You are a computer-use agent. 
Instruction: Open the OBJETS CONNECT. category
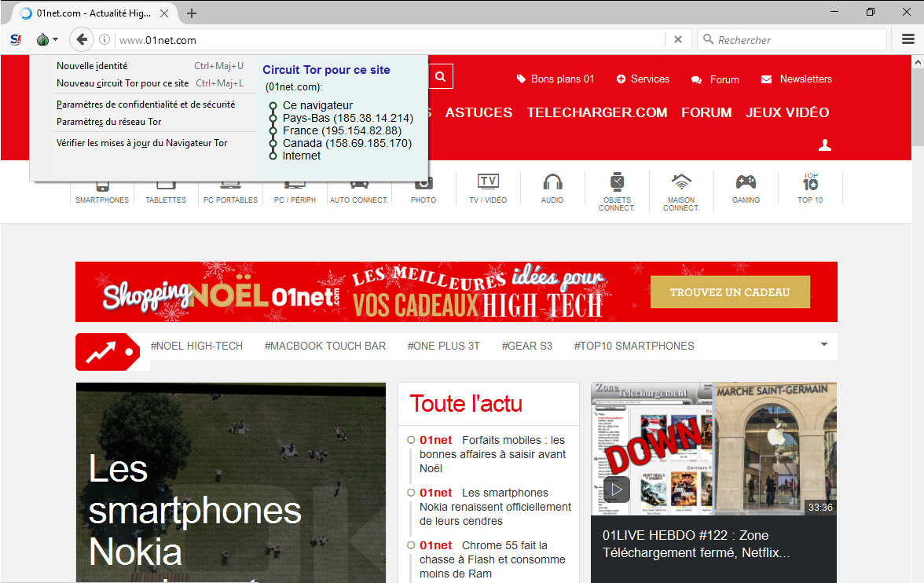617,192
